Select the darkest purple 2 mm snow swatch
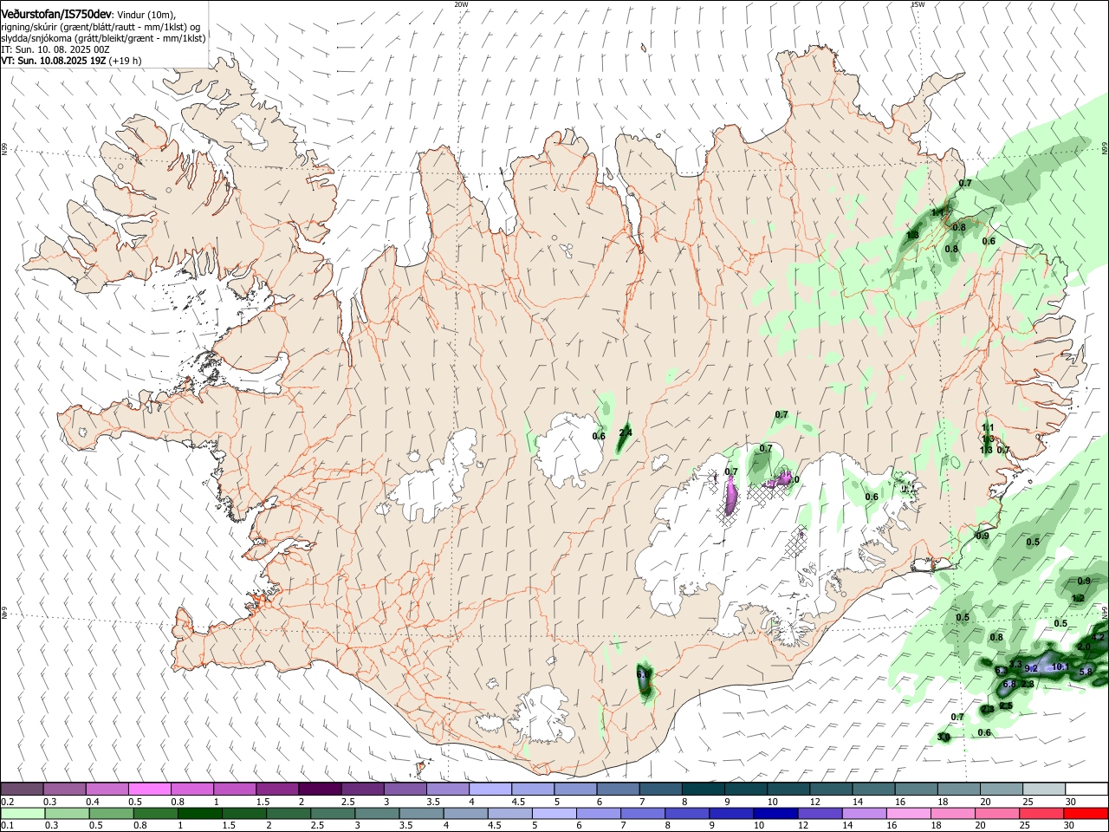Image resolution: width=1109 pixels, height=832 pixels. [x=320, y=789]
